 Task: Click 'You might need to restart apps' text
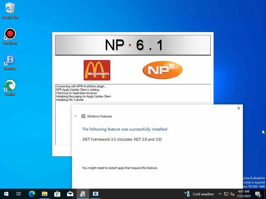(120, 168)
